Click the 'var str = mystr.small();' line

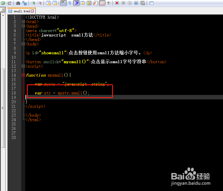62,93
